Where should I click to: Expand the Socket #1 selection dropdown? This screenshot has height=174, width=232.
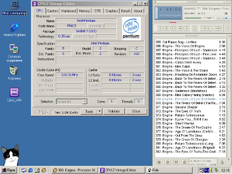85,101
